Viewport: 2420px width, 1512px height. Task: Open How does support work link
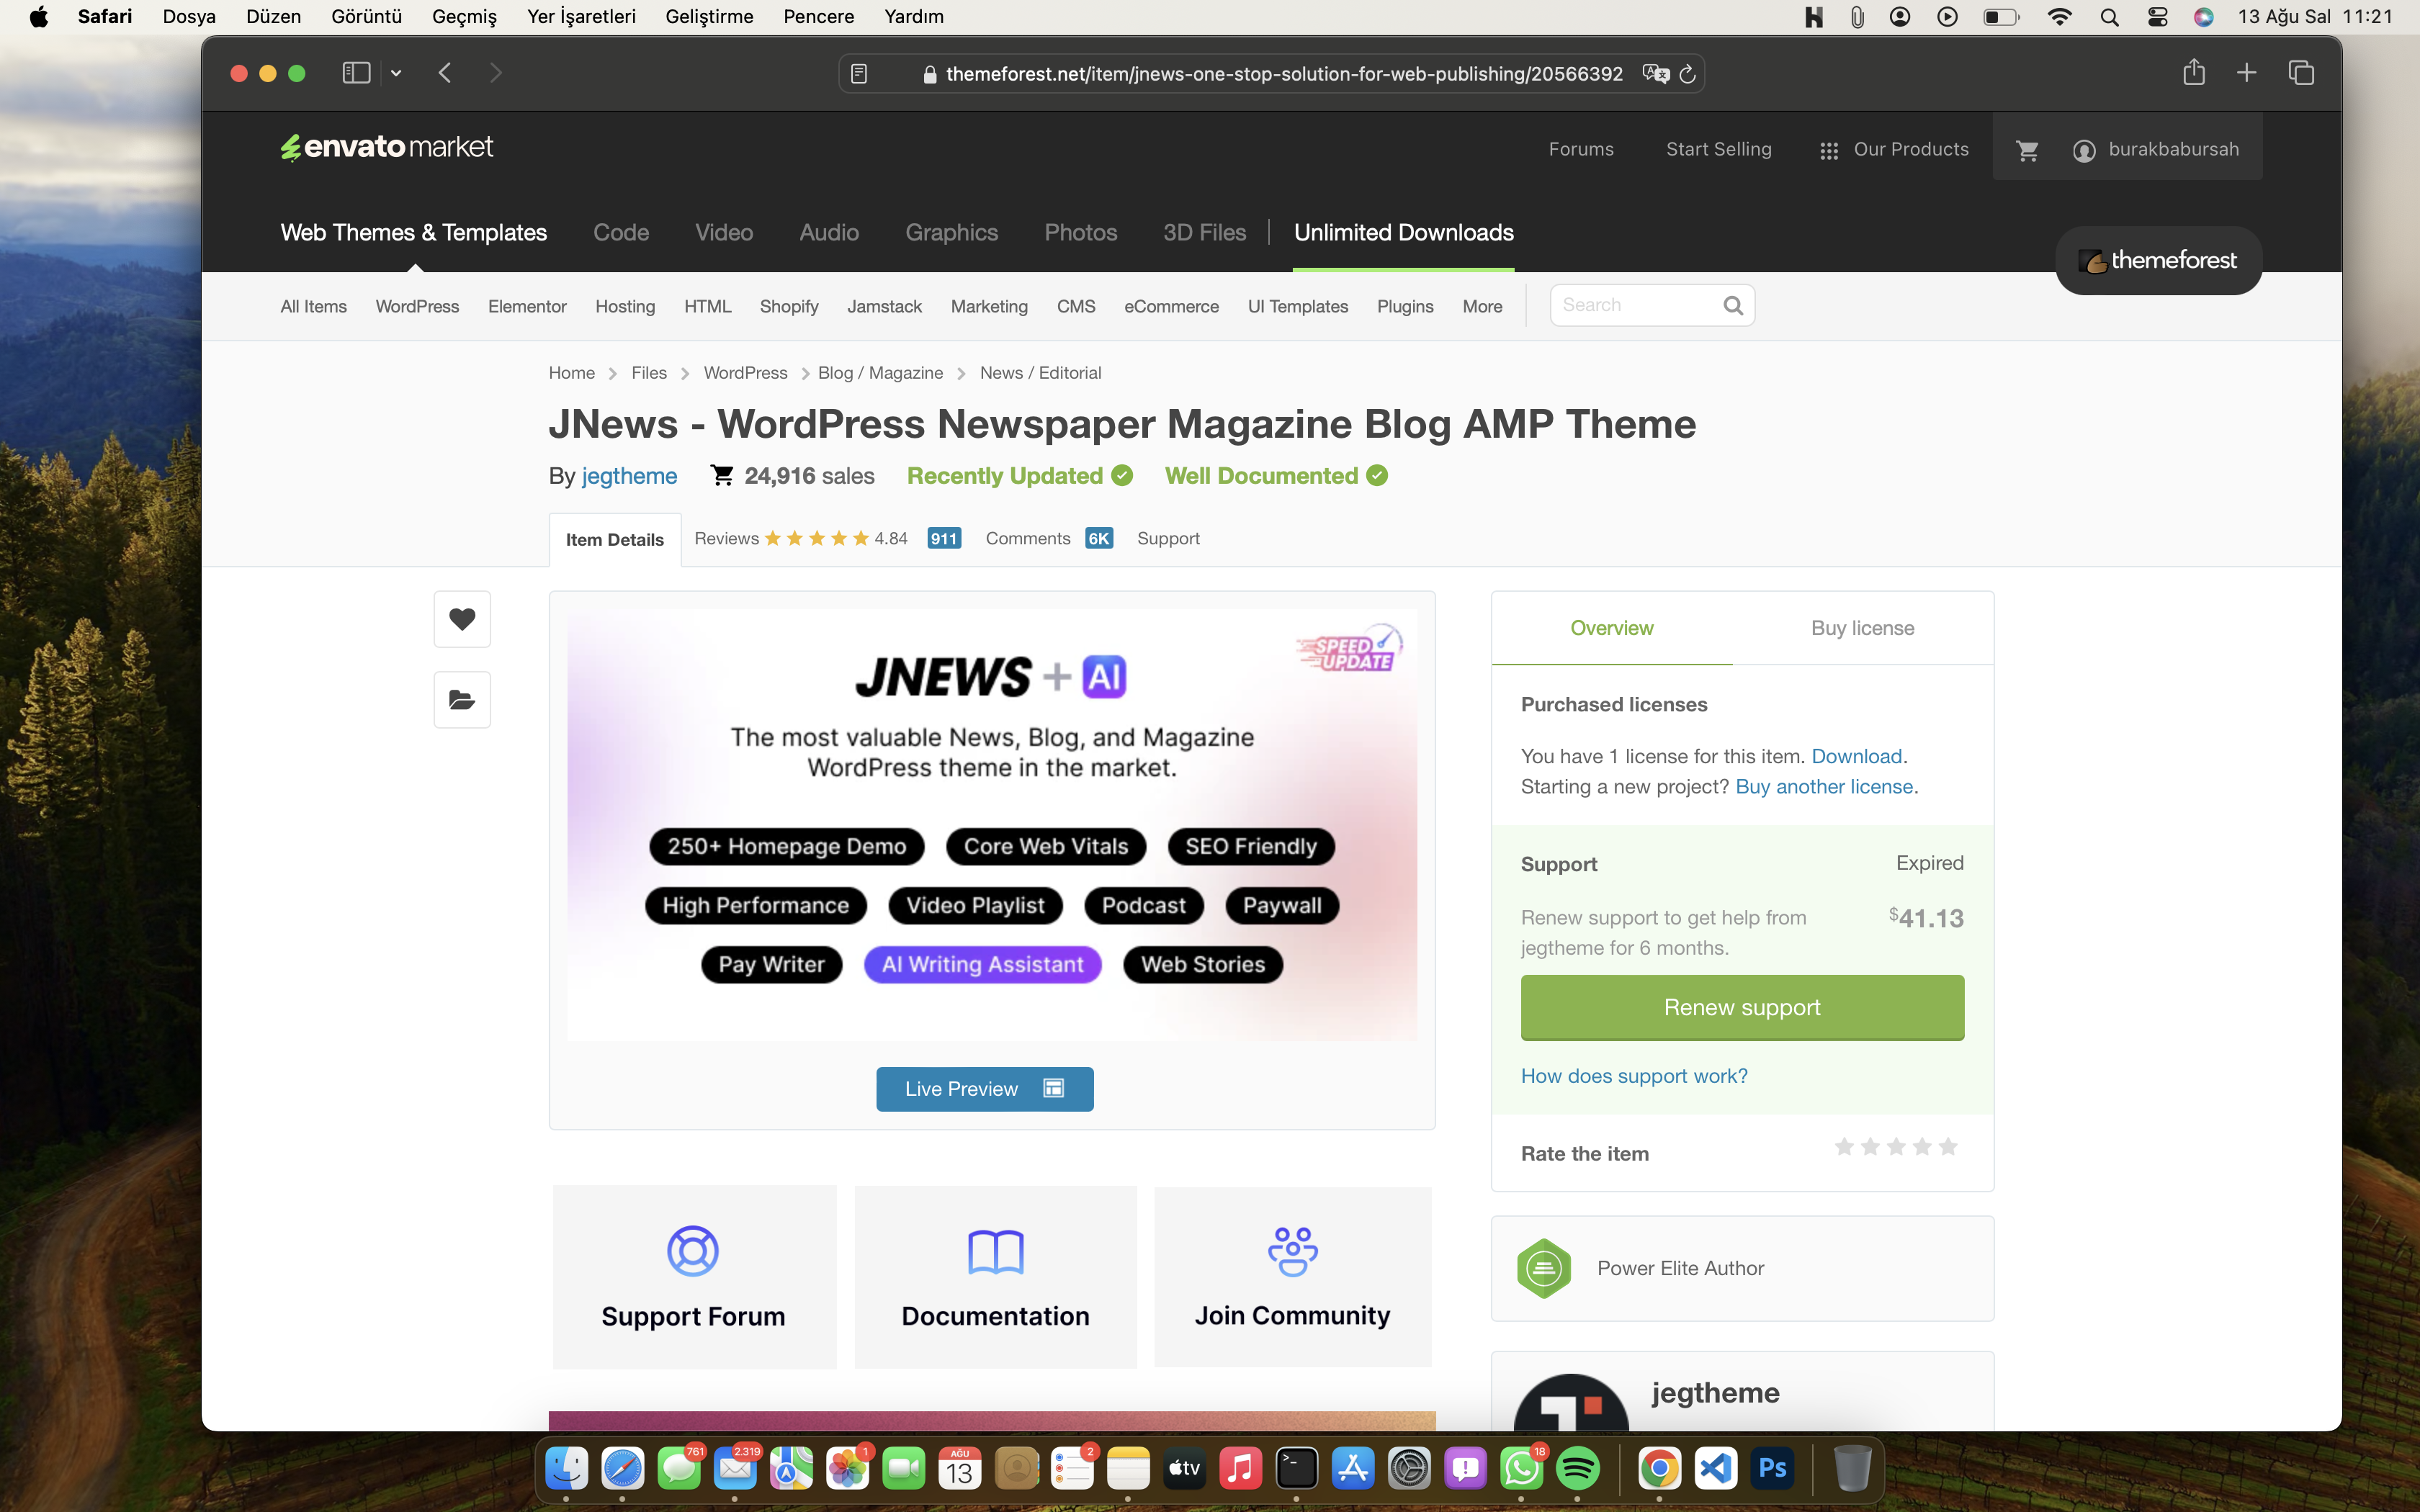pos(1634,1076)
